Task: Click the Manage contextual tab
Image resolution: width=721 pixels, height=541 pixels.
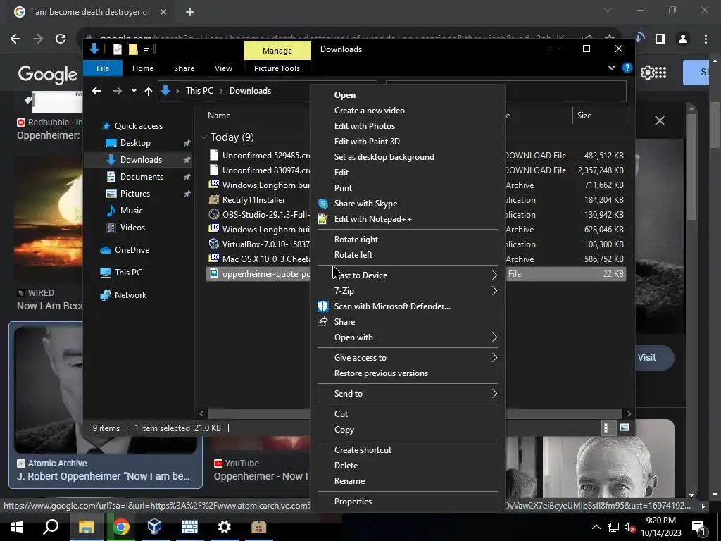Action: click(277, 51)
